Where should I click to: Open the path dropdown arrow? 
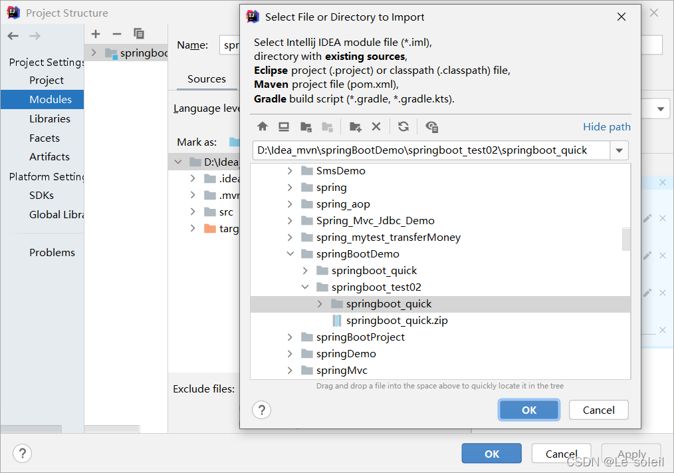(x=619, y=150)
